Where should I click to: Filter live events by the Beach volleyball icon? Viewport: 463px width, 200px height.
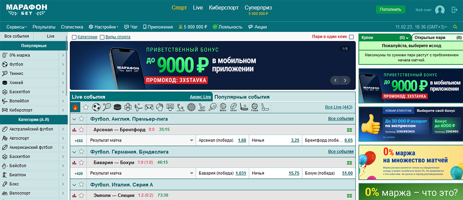tap(223, 107)
